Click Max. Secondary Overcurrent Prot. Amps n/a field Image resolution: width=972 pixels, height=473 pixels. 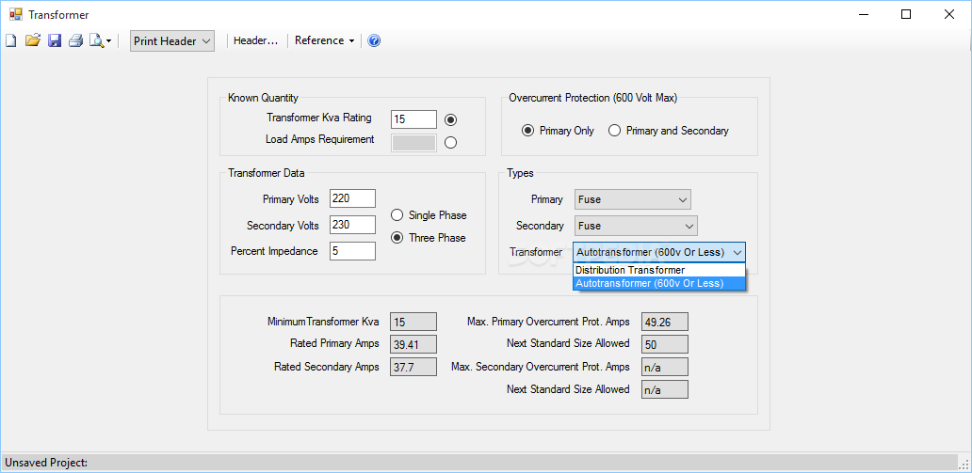(665, 367)
